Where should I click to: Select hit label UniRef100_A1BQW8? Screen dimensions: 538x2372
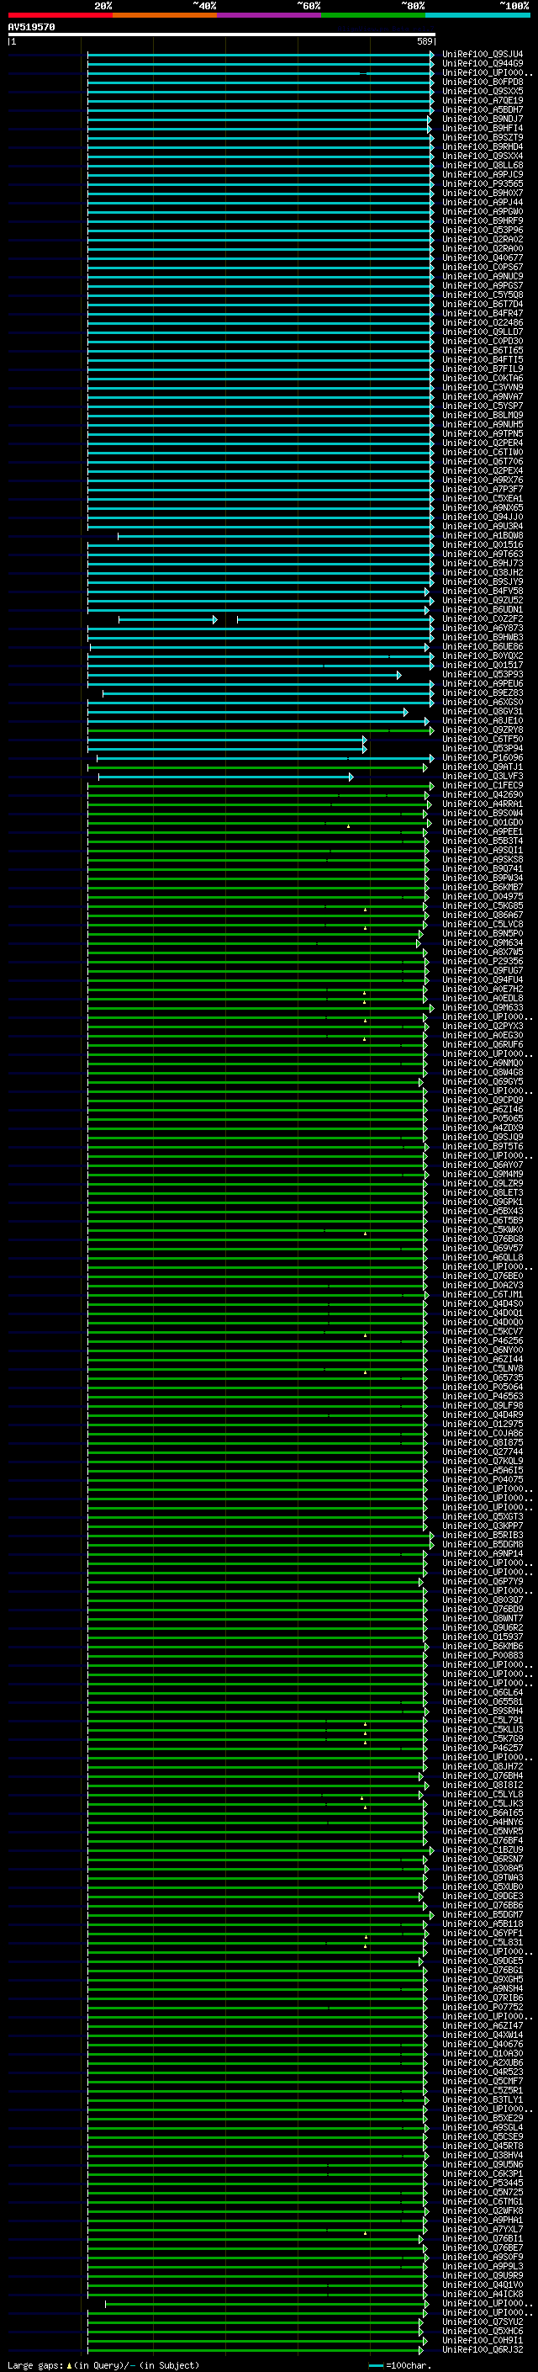coord(483,536)
